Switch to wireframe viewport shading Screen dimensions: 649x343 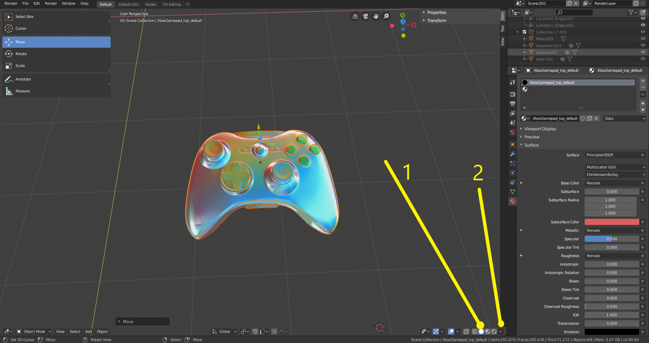tap(475, 331)
